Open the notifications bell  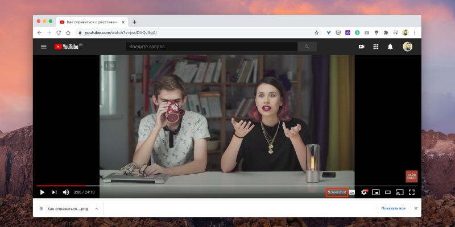[390, 47]
